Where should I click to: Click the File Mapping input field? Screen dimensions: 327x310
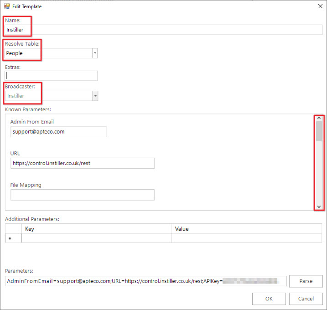(83, 195)
